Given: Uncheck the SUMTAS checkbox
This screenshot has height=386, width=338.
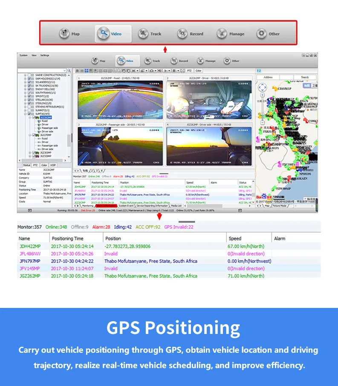Looking at the screenshot, I should click(x=29, y=114).
